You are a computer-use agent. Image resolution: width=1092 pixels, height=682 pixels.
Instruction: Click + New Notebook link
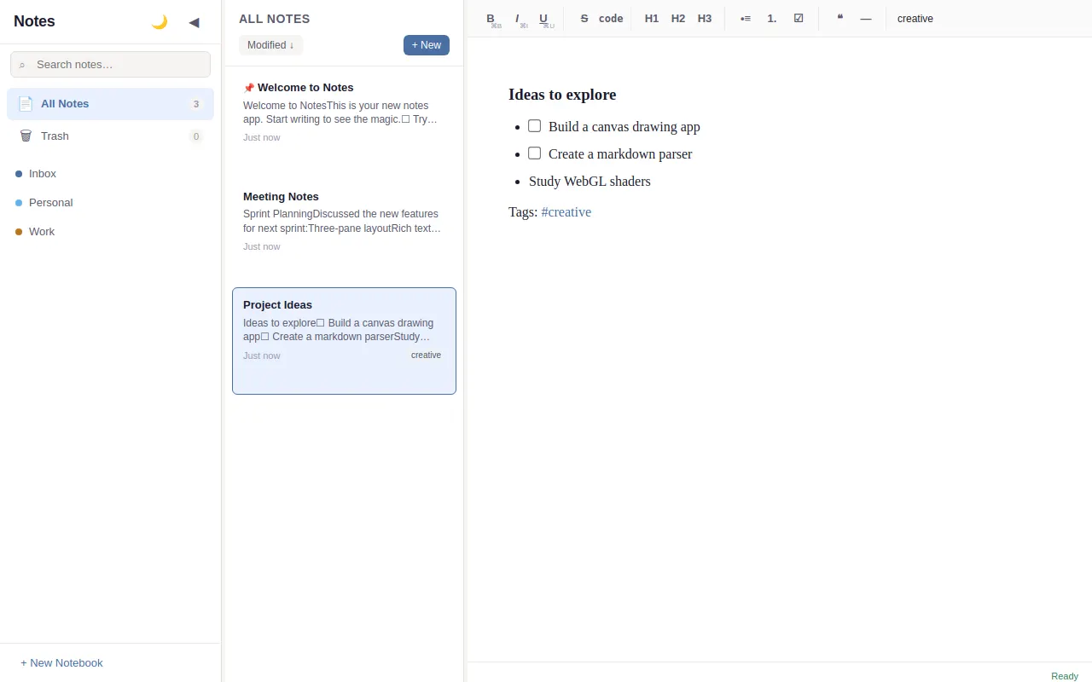coord(61,663)
